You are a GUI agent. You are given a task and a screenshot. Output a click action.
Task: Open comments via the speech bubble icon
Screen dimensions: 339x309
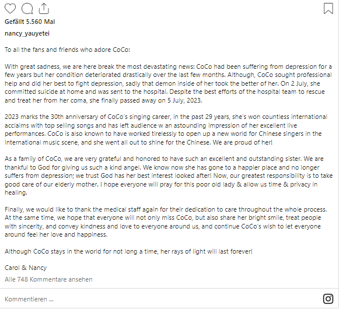pyautogui.click(x=27, y=9)
